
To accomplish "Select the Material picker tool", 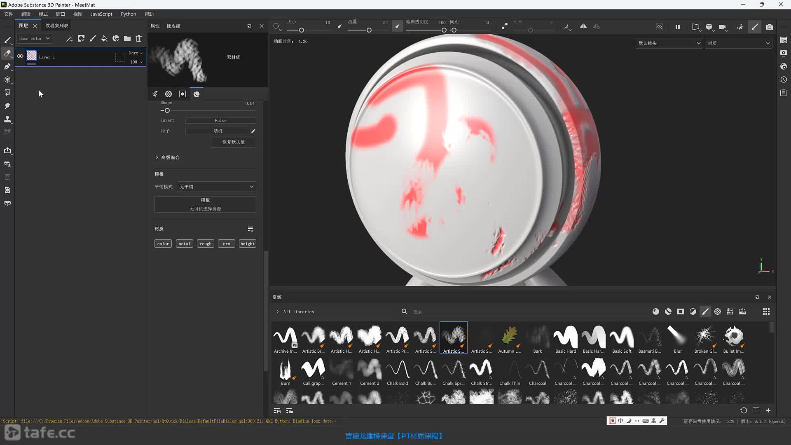I will [x=7, y=132].
